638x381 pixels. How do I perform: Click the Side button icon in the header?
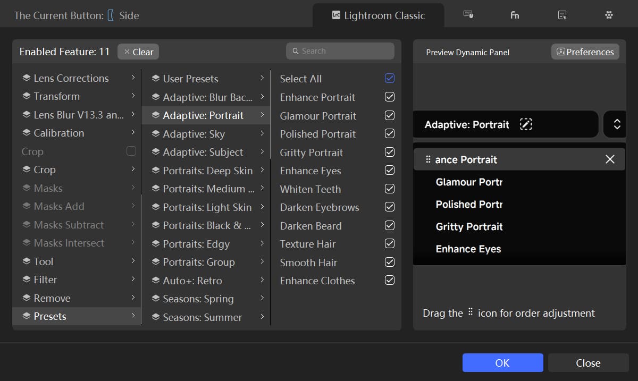[111, 15]
